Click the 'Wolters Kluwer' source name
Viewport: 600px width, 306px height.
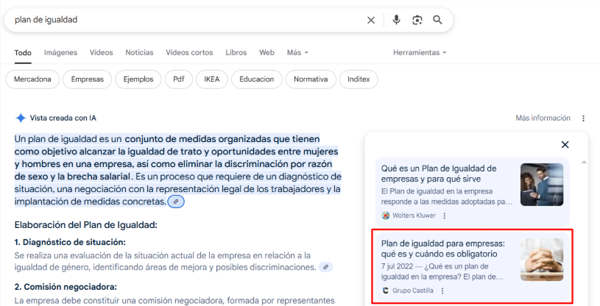click(414, 216)
